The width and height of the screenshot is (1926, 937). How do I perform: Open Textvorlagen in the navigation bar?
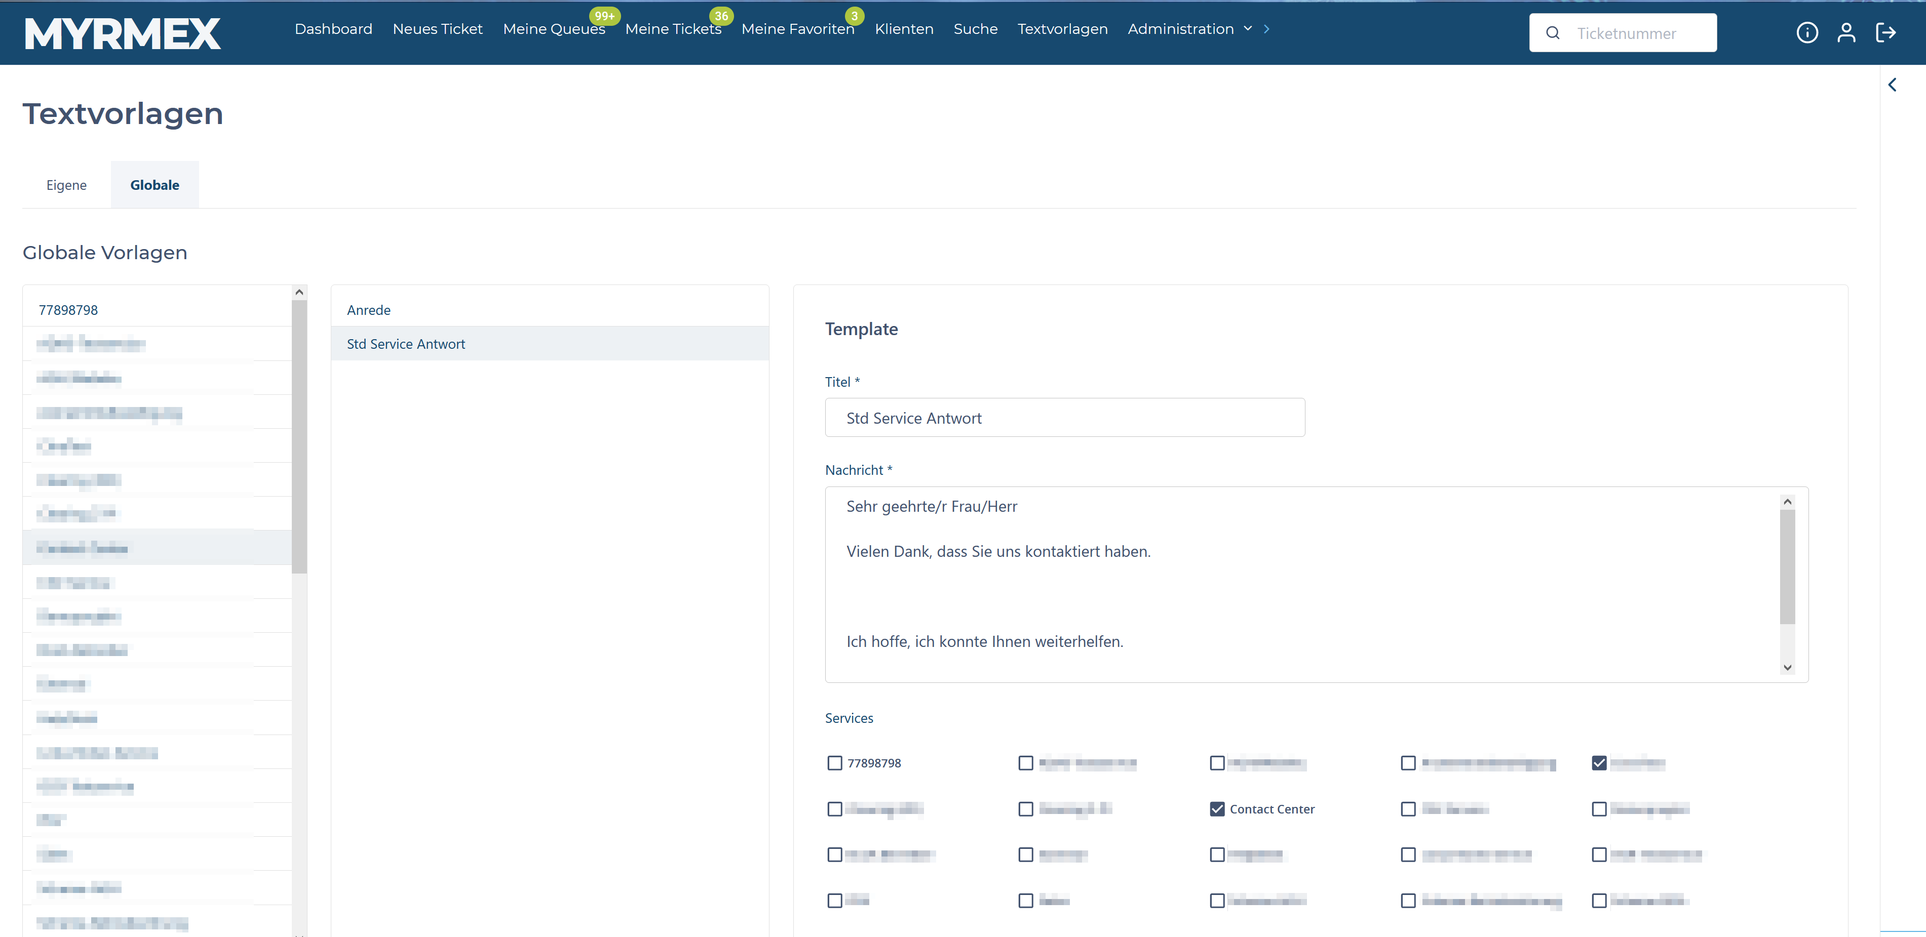click(x=1062, y=28)
